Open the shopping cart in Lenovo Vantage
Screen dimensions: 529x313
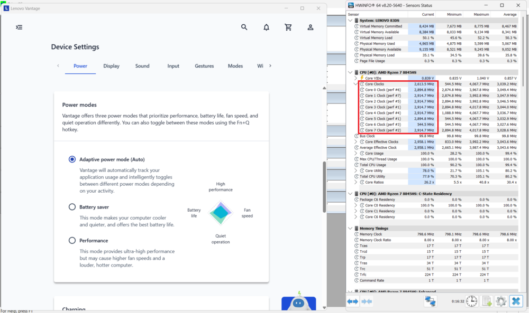[x=288, y=27]
